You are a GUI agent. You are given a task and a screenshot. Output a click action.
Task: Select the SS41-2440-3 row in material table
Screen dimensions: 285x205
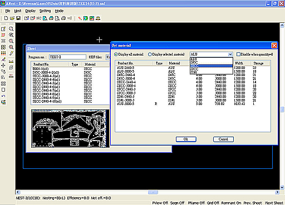(x=193, y=97)
